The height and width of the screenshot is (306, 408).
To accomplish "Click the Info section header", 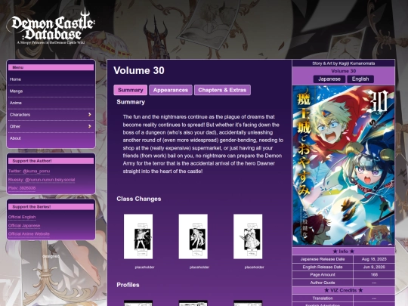I will point(344,252).
